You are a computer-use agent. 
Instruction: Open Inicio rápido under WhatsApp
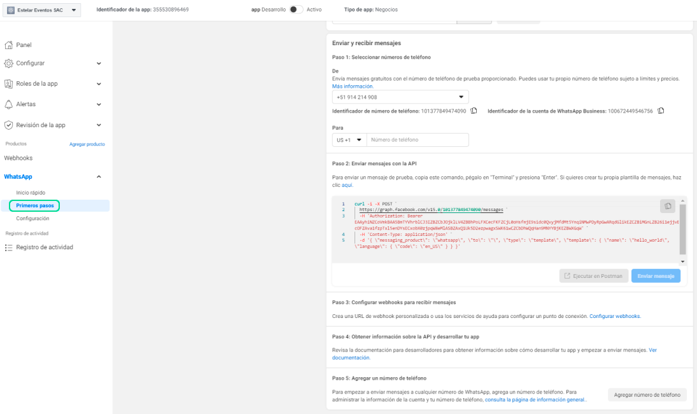[x=31, y=193]
